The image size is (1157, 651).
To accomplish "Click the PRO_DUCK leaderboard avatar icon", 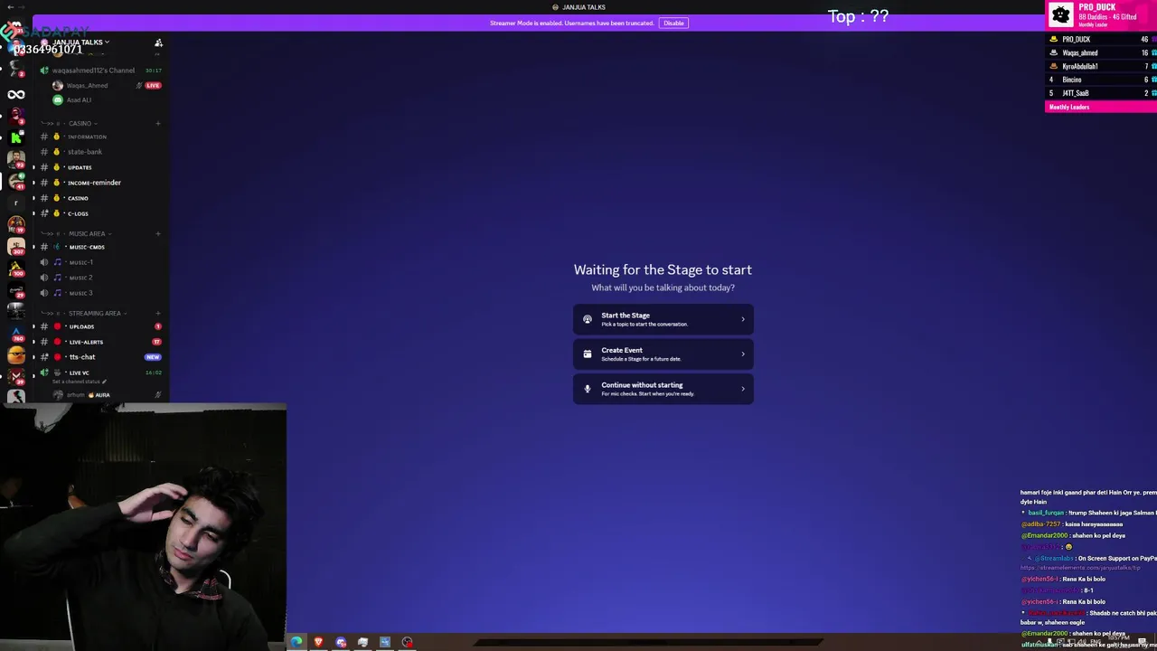I will 1061,14.
